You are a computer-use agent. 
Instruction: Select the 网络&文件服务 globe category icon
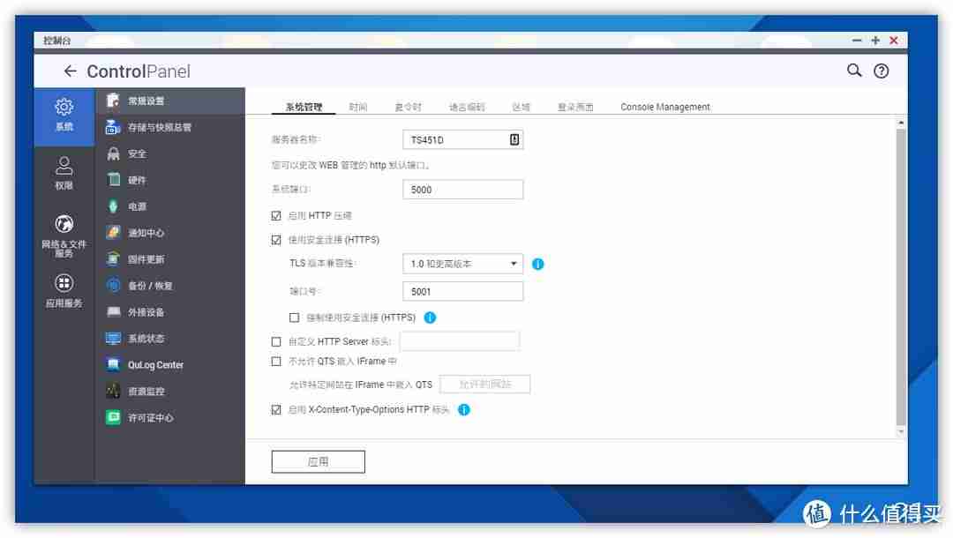tap(64, 223)
